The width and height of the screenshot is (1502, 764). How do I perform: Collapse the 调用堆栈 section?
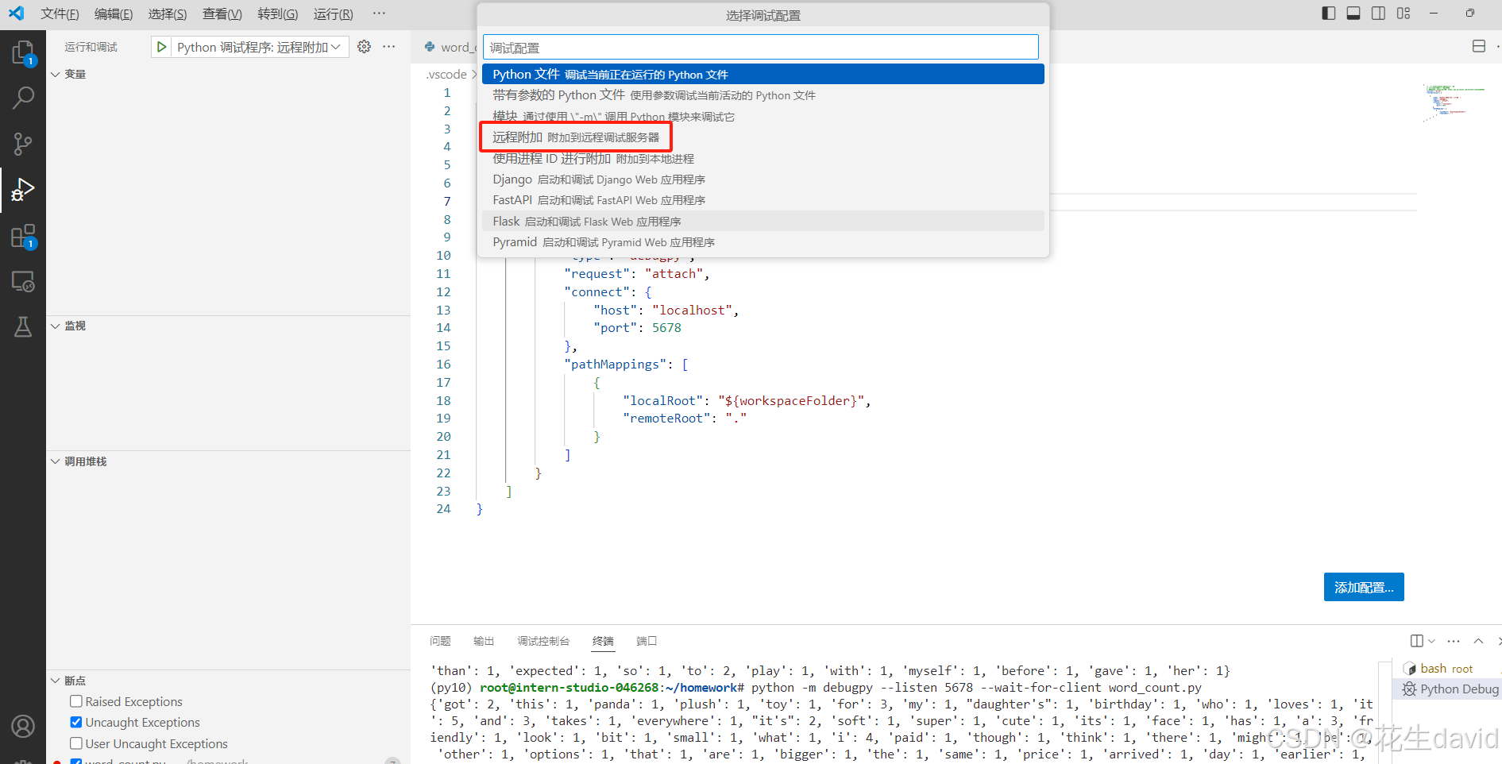(56, 461)
